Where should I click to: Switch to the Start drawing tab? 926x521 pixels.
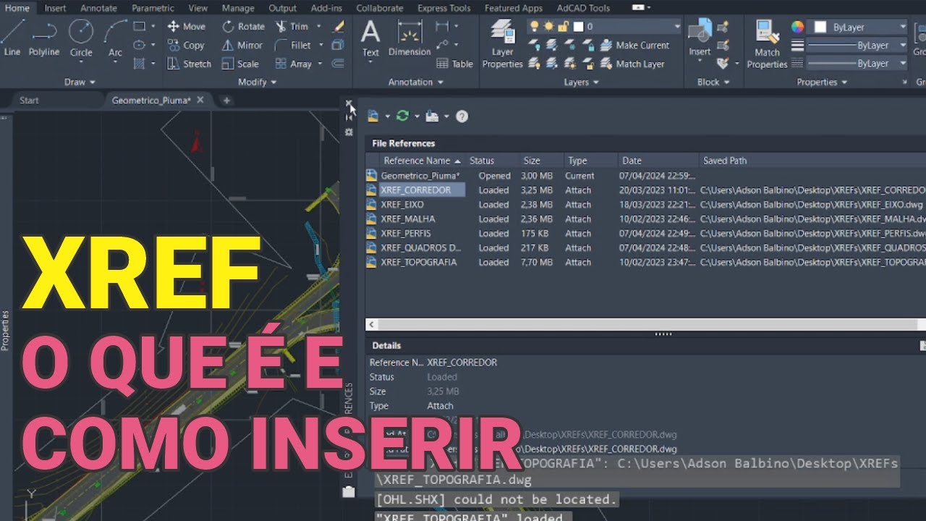click(x=29, y=100)
